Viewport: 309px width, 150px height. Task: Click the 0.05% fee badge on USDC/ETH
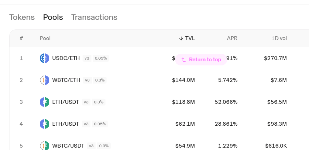[101, 58]
